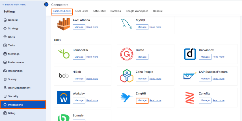The height and width of the screenshot is (121, 242).
Task: Click the Zenefits red logo
Action: [190, 98]
